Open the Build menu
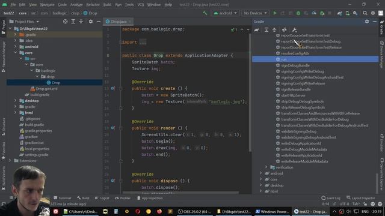The width and height of the screenshot is (385, 216). click(107, 4)
